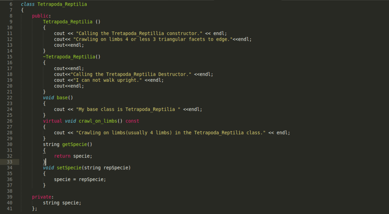Click the "private:" access specifier
The image size is (389, 214).
43,197
